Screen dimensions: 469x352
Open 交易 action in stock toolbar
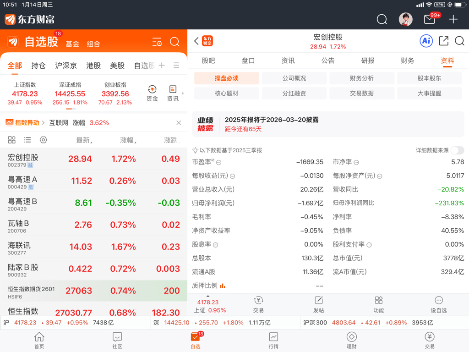coord(258,305)
